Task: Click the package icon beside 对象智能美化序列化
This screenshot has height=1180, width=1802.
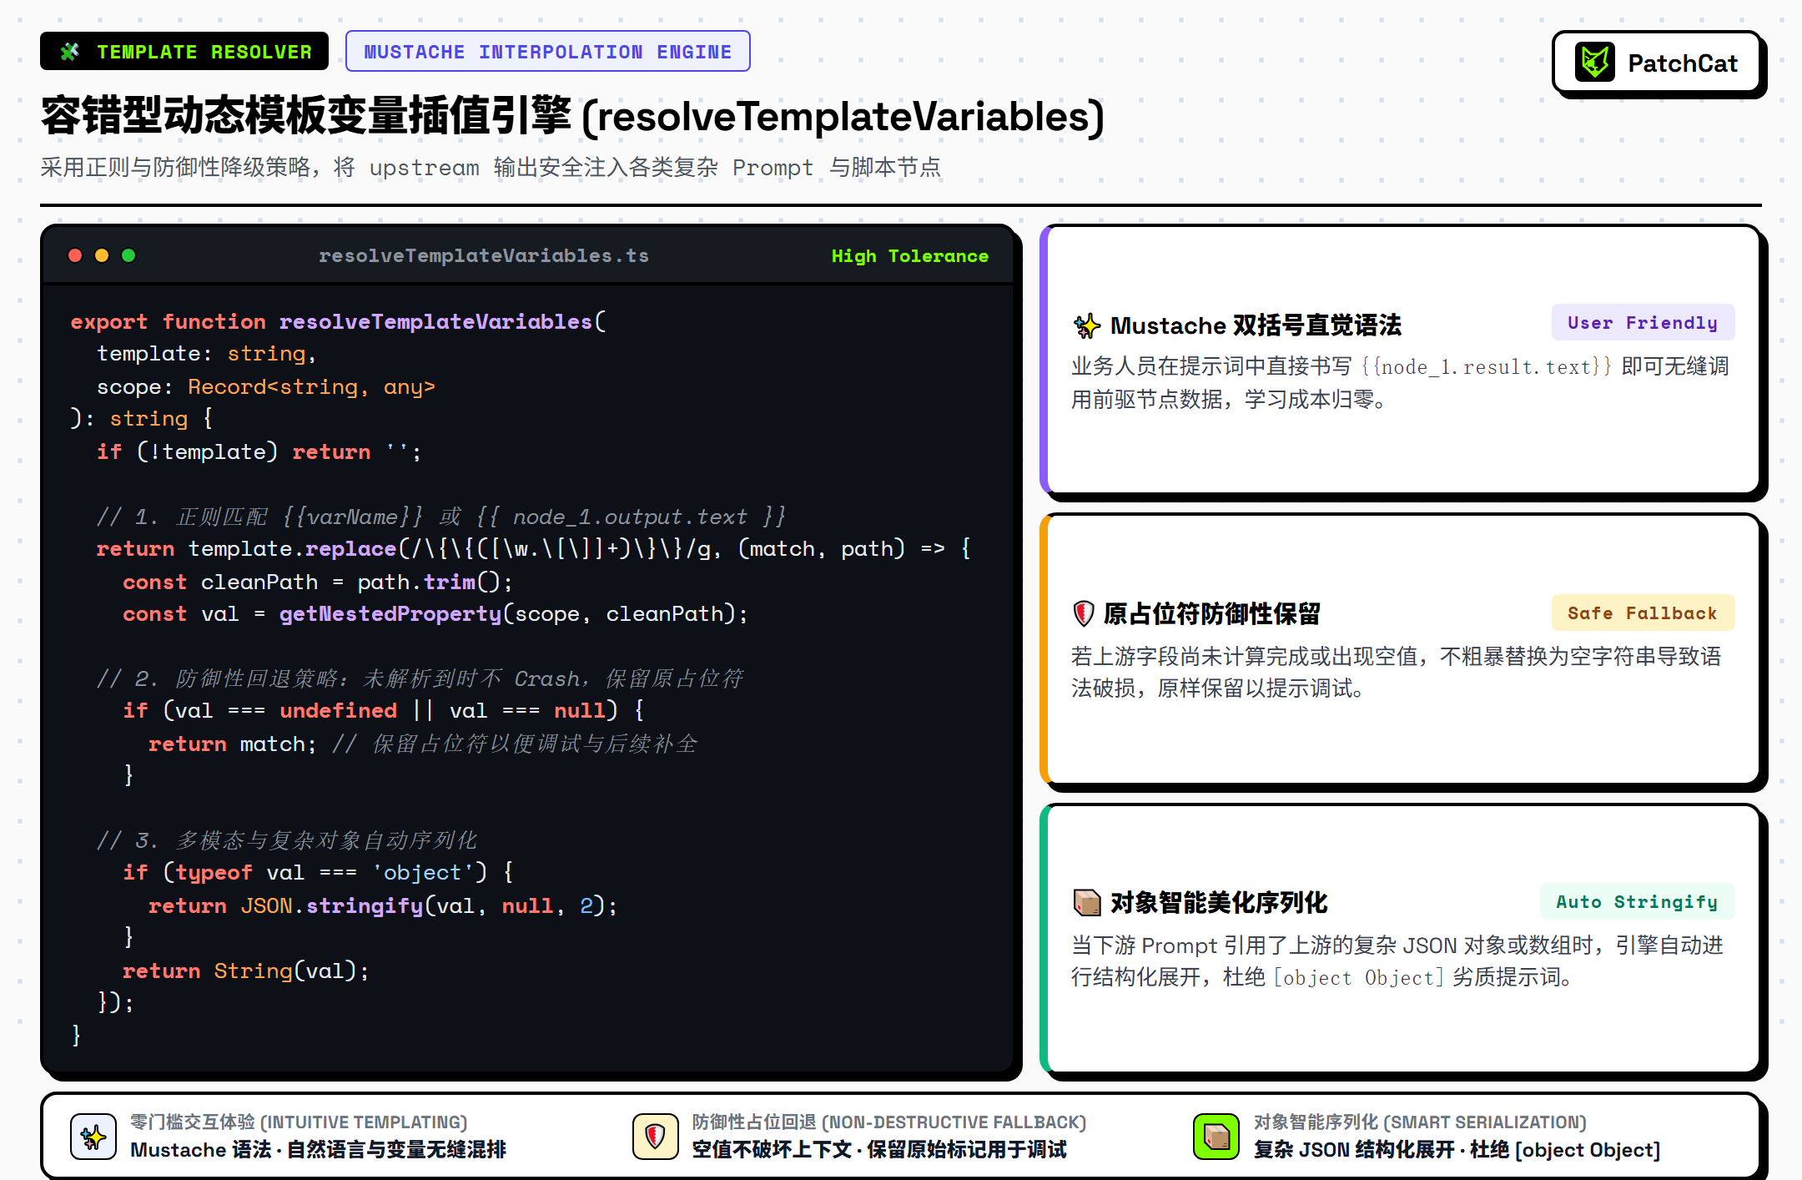Action: point(1086,902)
